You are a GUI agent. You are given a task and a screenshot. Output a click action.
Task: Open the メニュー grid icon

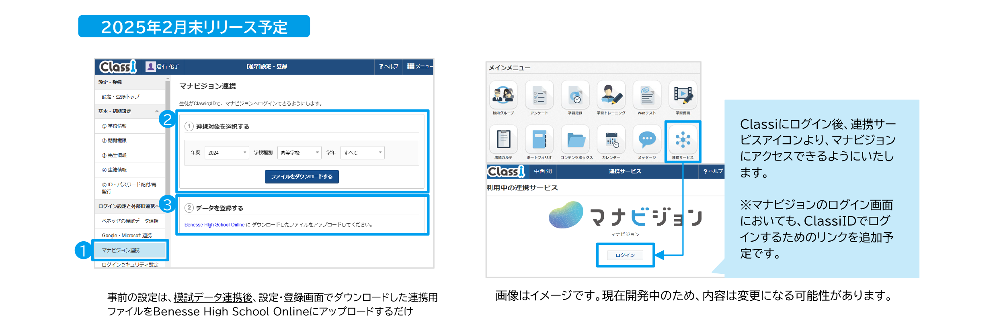[x=410, y=66]
